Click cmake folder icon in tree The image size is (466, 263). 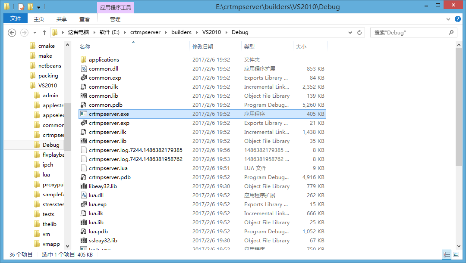coord(33,46)
